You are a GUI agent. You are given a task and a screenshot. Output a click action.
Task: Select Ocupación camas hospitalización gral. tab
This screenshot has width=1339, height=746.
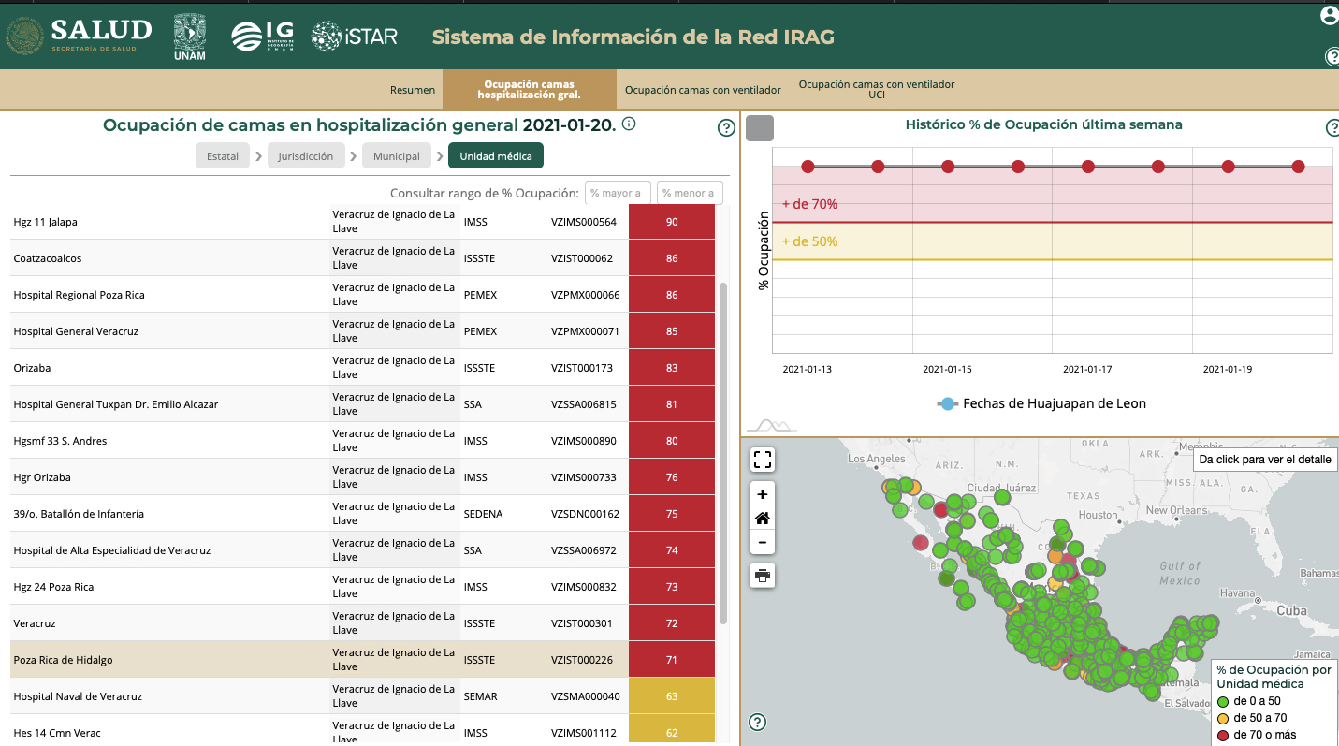click(530, 90)
